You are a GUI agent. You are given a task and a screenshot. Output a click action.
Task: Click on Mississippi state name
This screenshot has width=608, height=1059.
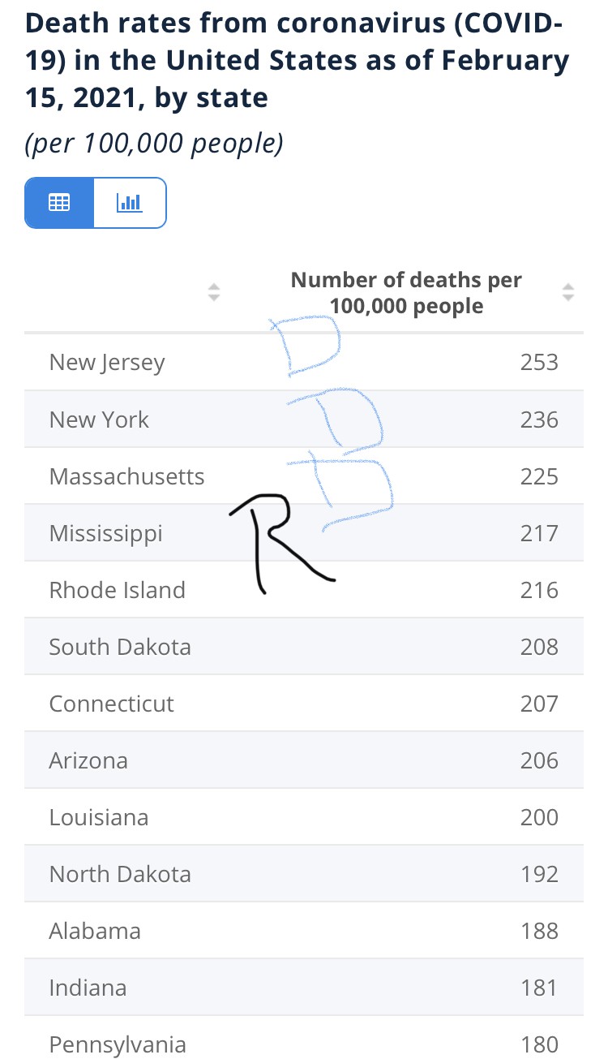click(x=105, y=533)
